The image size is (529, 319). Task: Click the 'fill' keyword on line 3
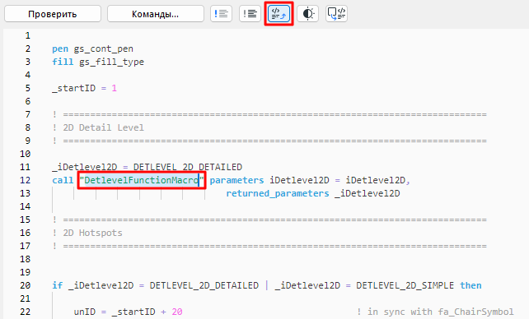point(63,62)
